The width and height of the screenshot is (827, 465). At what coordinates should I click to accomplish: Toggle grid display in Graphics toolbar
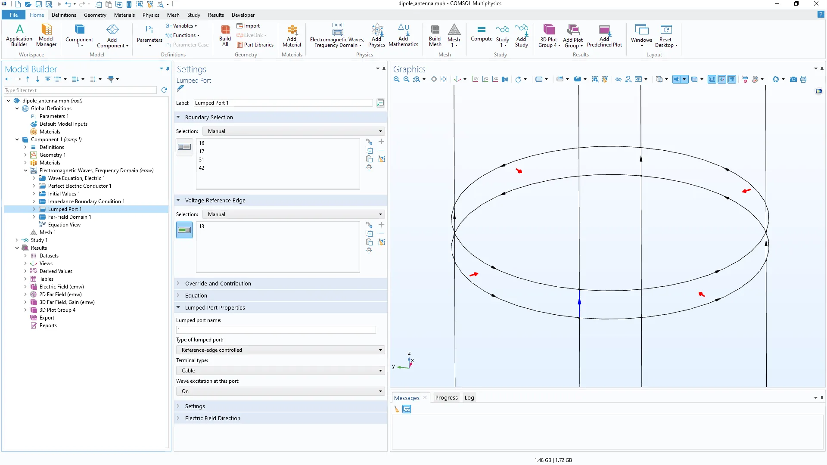732,79
